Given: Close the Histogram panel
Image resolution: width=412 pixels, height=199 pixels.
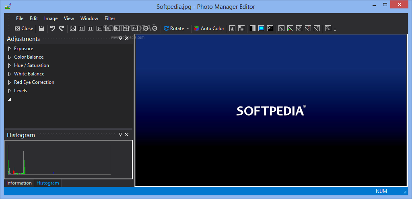Looking at the screenshot, I should (127, 134).
